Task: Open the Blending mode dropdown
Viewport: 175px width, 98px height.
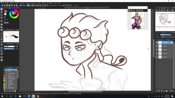Action: [168, 37]
